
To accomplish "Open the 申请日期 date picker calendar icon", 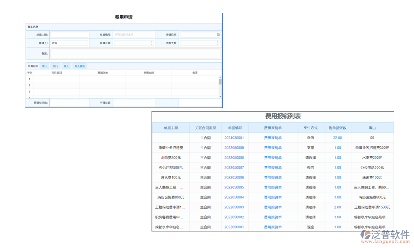I will [218, 34].
